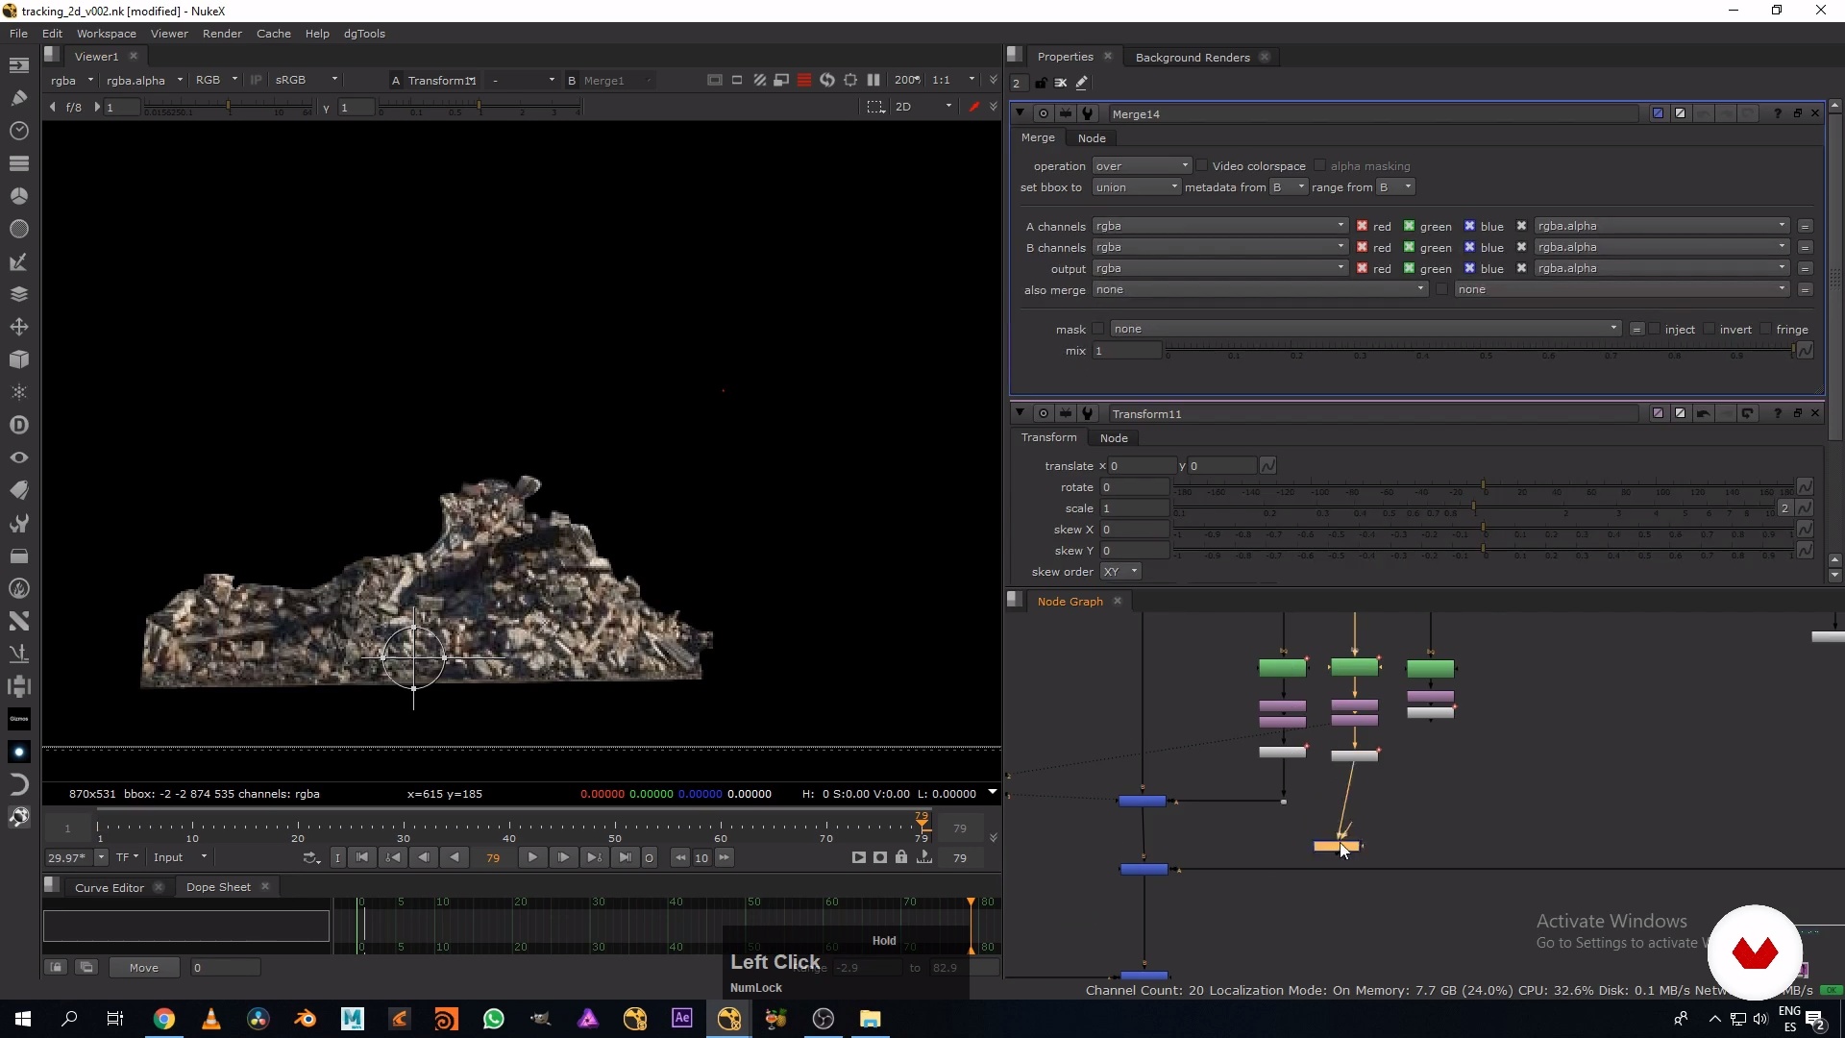Open the translate animation curve button

coord(1267,466)
